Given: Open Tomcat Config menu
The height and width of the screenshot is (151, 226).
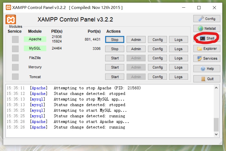Looking at the screenshot, I should pos(157,77).
